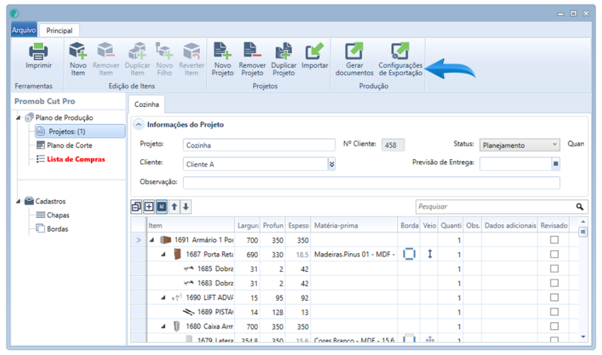Collapse the 1680 Caixa row
The height and width of the screenshot is (355, 602).
164,326
